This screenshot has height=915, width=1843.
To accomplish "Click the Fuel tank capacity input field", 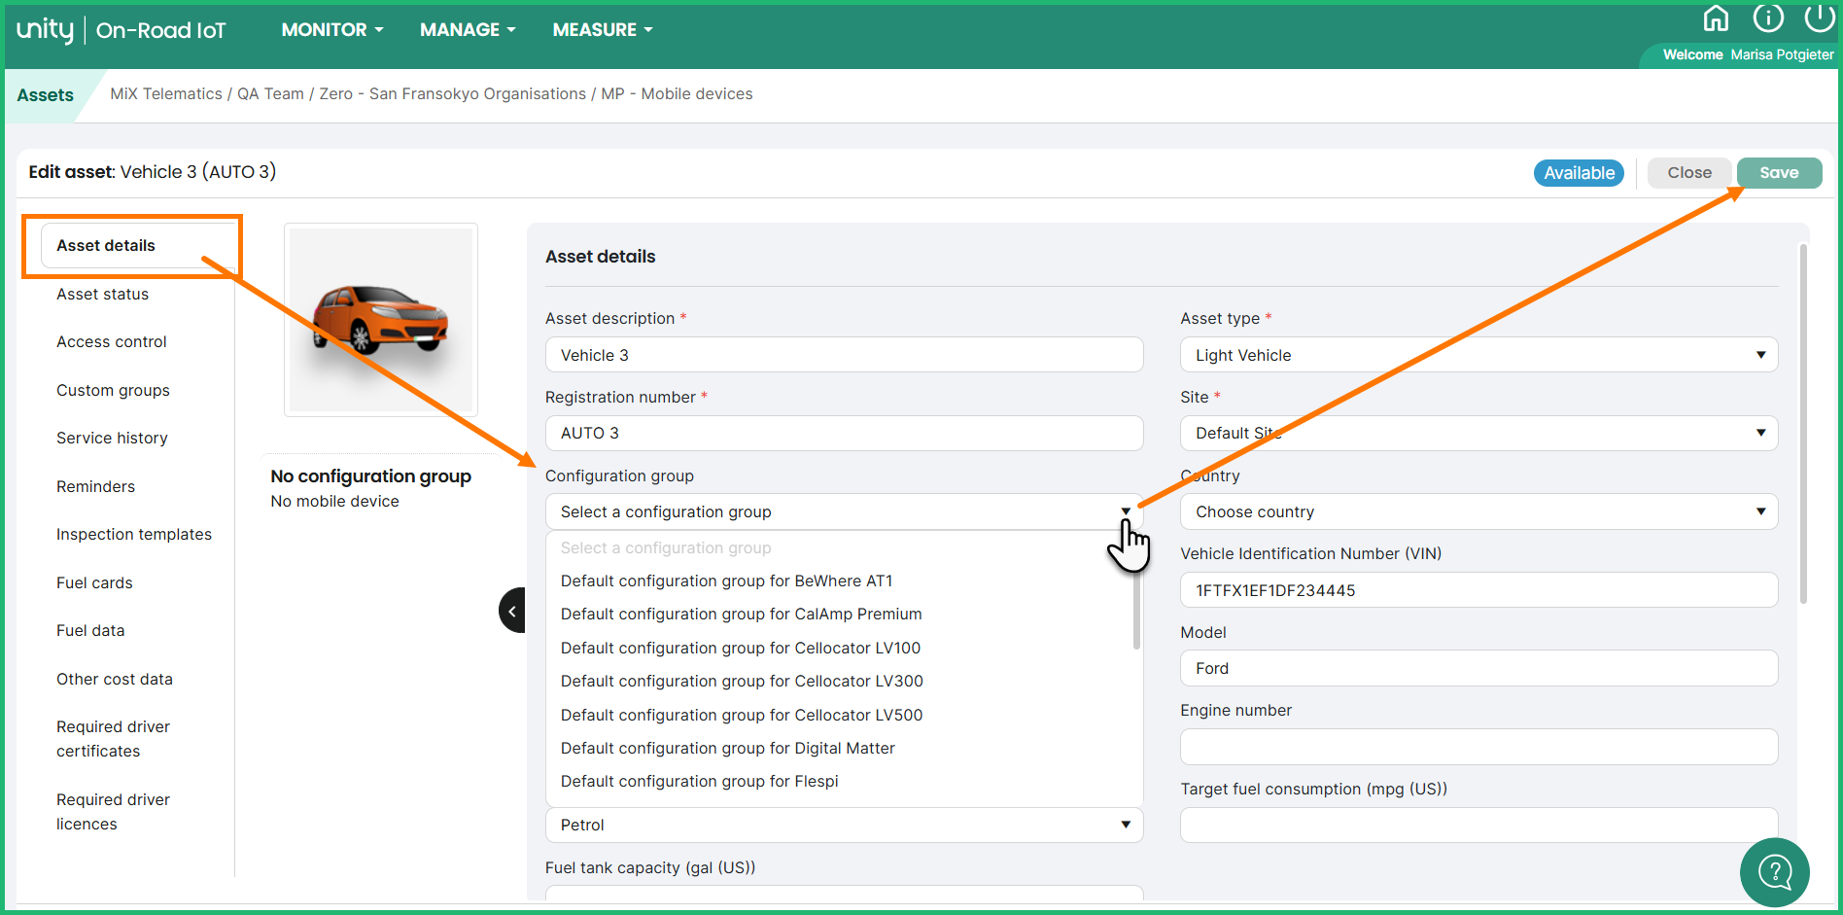I will (844, 893).
